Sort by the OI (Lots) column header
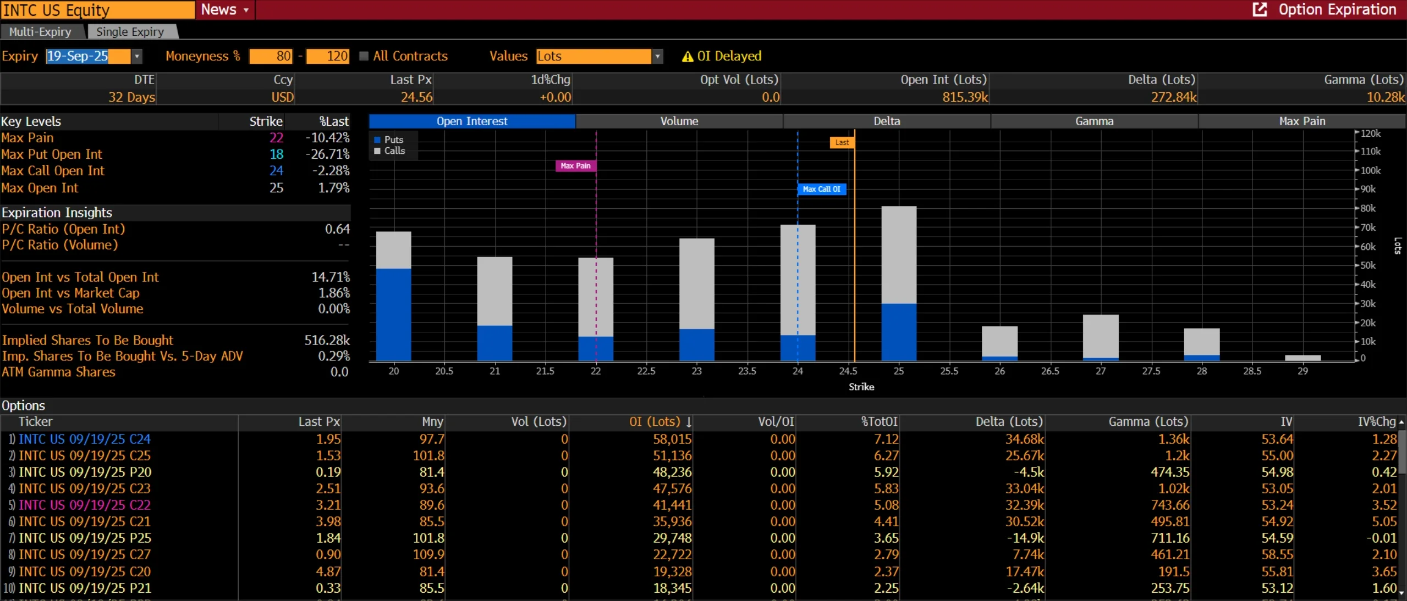 pos(631,422)
